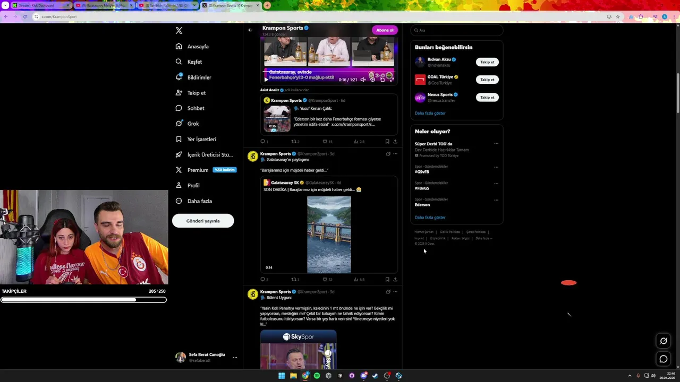Toggle video picture-in-picture mode
The image size is (680, 382).
382,80
